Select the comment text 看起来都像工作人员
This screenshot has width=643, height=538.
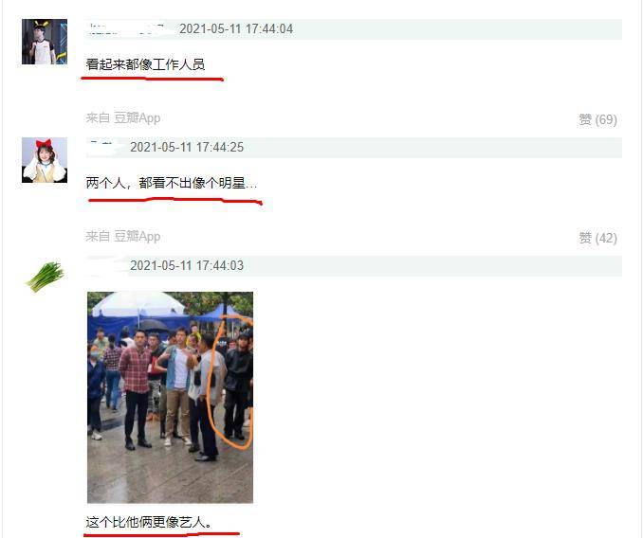[146, 64]
